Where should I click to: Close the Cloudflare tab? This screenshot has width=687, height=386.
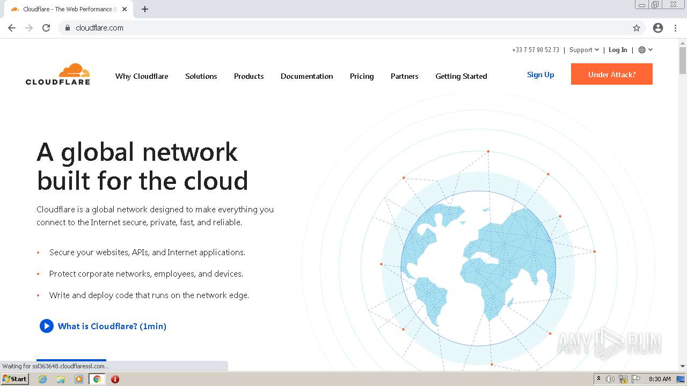click(x=125, y=9)
